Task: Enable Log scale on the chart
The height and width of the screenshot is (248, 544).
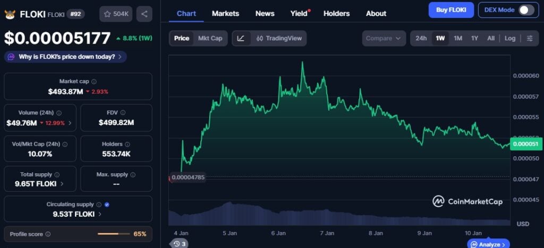Action: [x=509, y=38]
